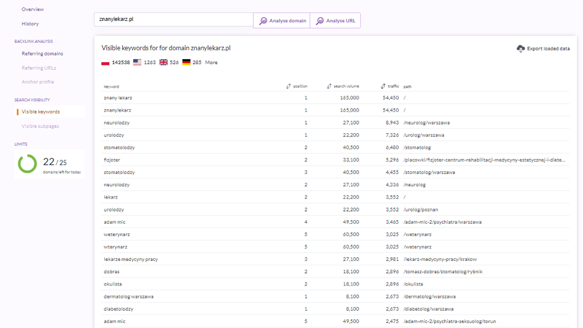Sort by traffic column arrow icon

tap(383, 86)
